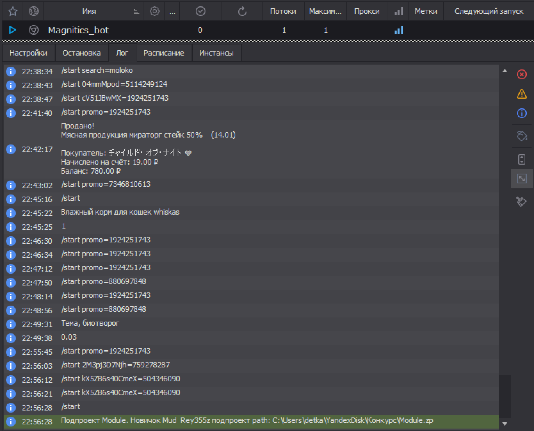
Task: Start the Magnitics_bot project with the play icon
Action: point(13,30)
